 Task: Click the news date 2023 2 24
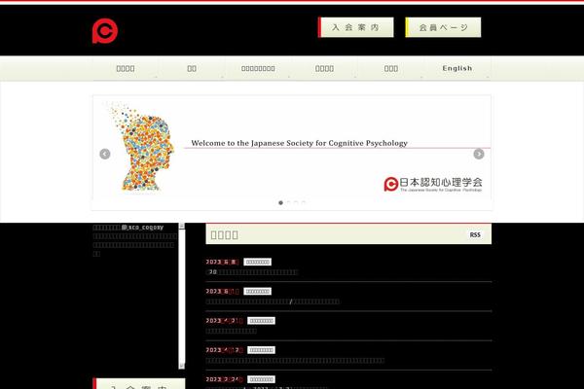click(224, 379)
